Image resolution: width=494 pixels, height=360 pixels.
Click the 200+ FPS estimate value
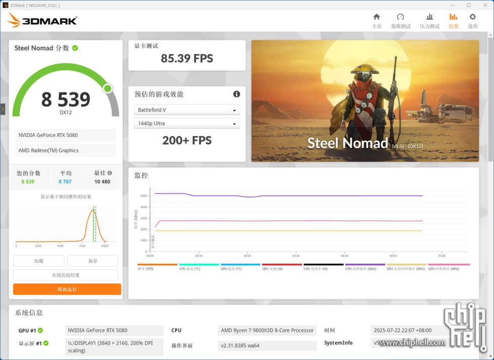click(187, 140)
